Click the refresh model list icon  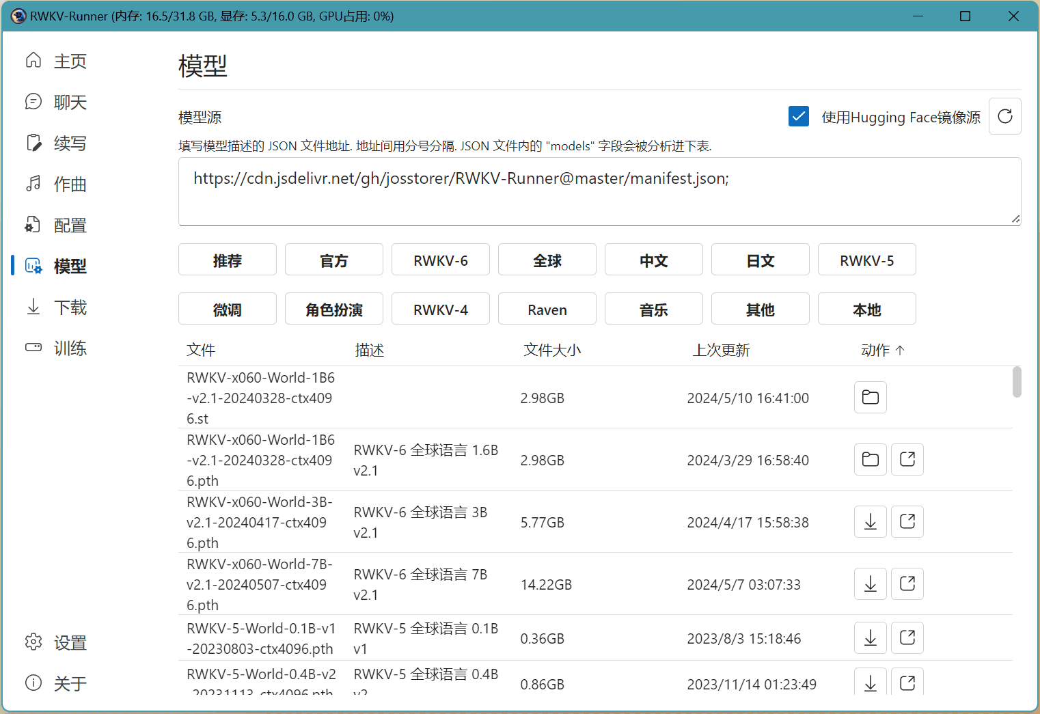click(1004, 116)
